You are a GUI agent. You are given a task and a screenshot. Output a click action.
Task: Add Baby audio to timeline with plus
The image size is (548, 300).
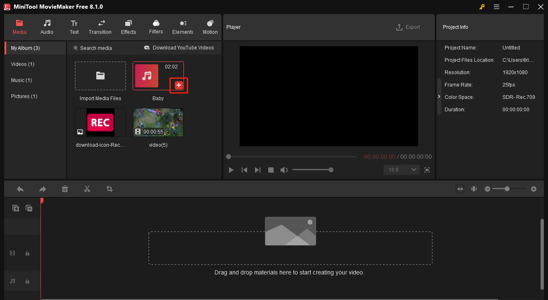[179, 85]
